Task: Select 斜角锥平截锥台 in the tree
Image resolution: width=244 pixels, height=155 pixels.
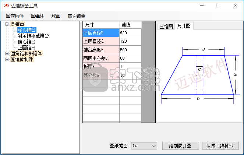Action: tap(33, 36)
